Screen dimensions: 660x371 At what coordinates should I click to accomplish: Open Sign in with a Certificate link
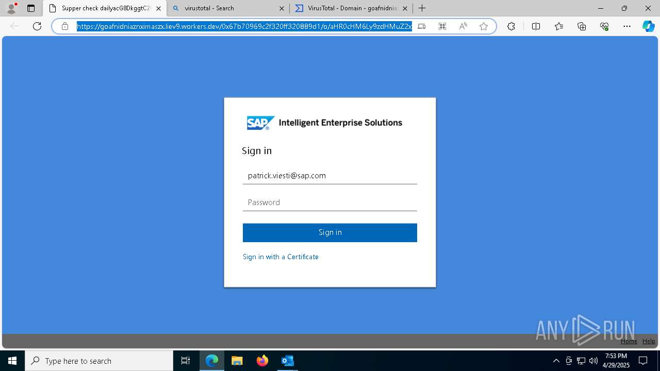(x=280, y=257)
